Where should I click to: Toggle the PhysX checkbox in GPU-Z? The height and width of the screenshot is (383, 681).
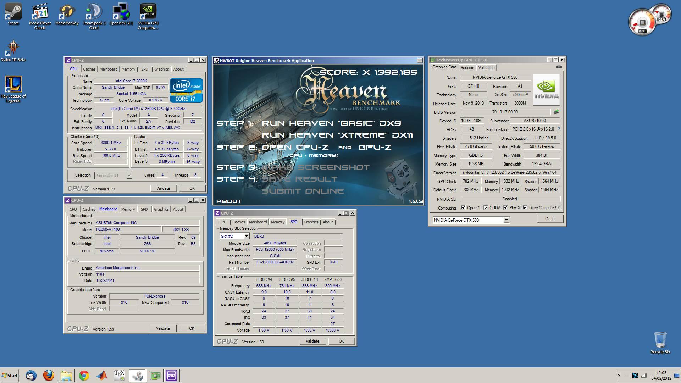click(x=505, y=208)
